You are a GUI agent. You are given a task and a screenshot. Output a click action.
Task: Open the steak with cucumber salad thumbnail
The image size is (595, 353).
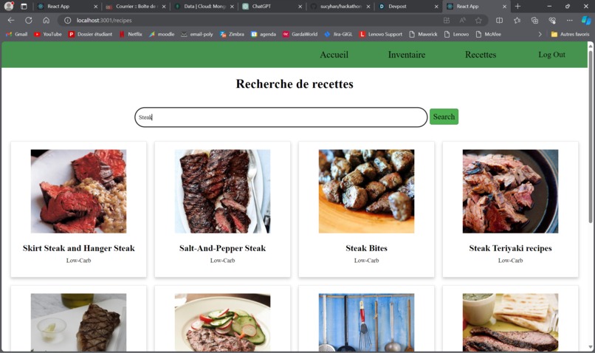[222, 322]
